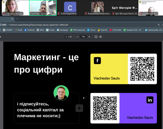Click the 'Маркетинг - це про цифри' heading
Image resolution: width=163 pixels, height=129 pixels.
(46, 63)
